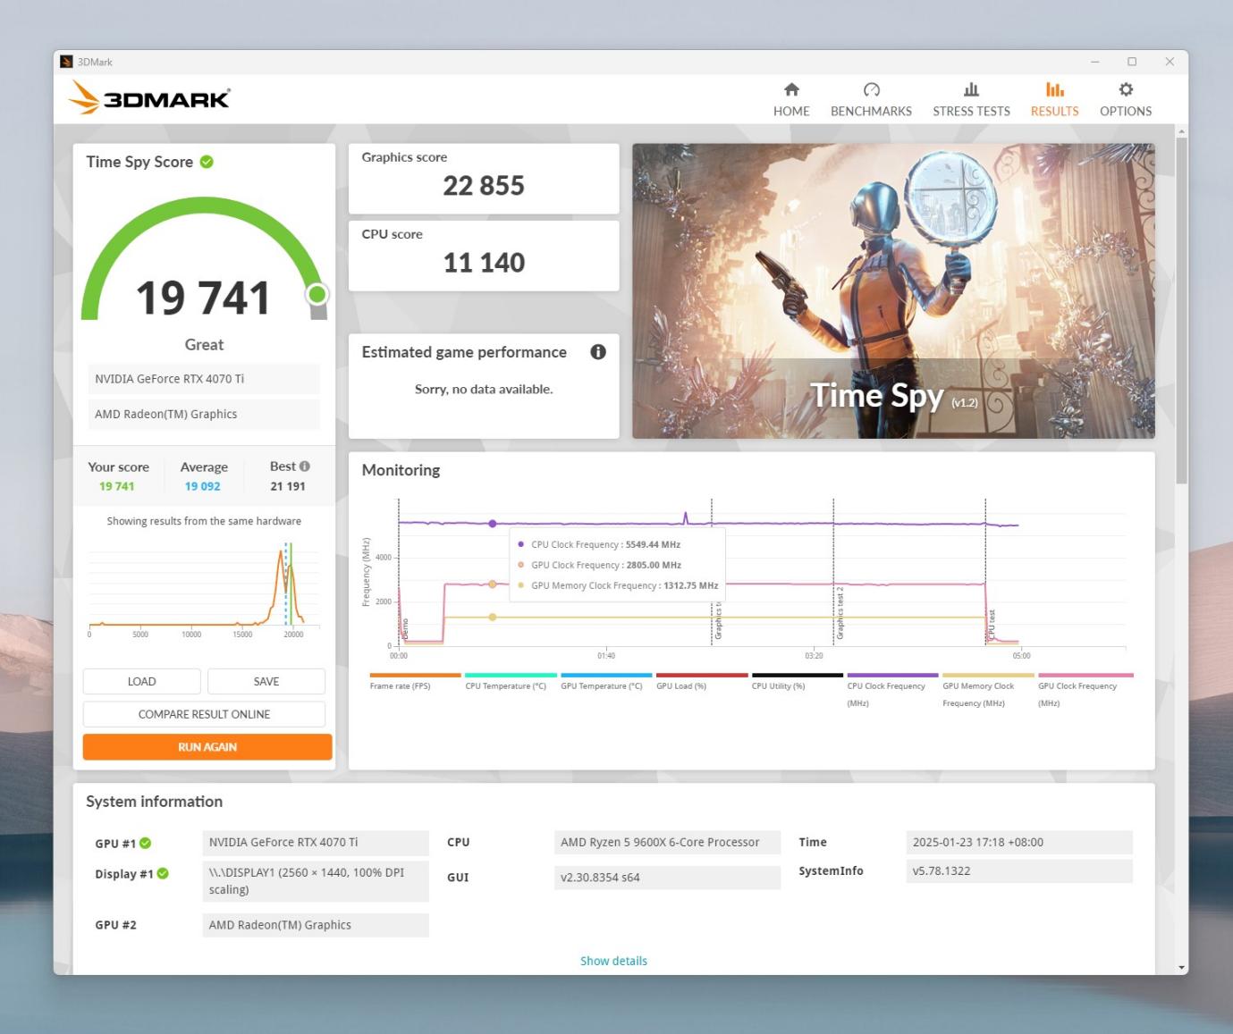Click green check beside GPU #1
This screenshot has height=1034, width=1233.
coord(146,843)
